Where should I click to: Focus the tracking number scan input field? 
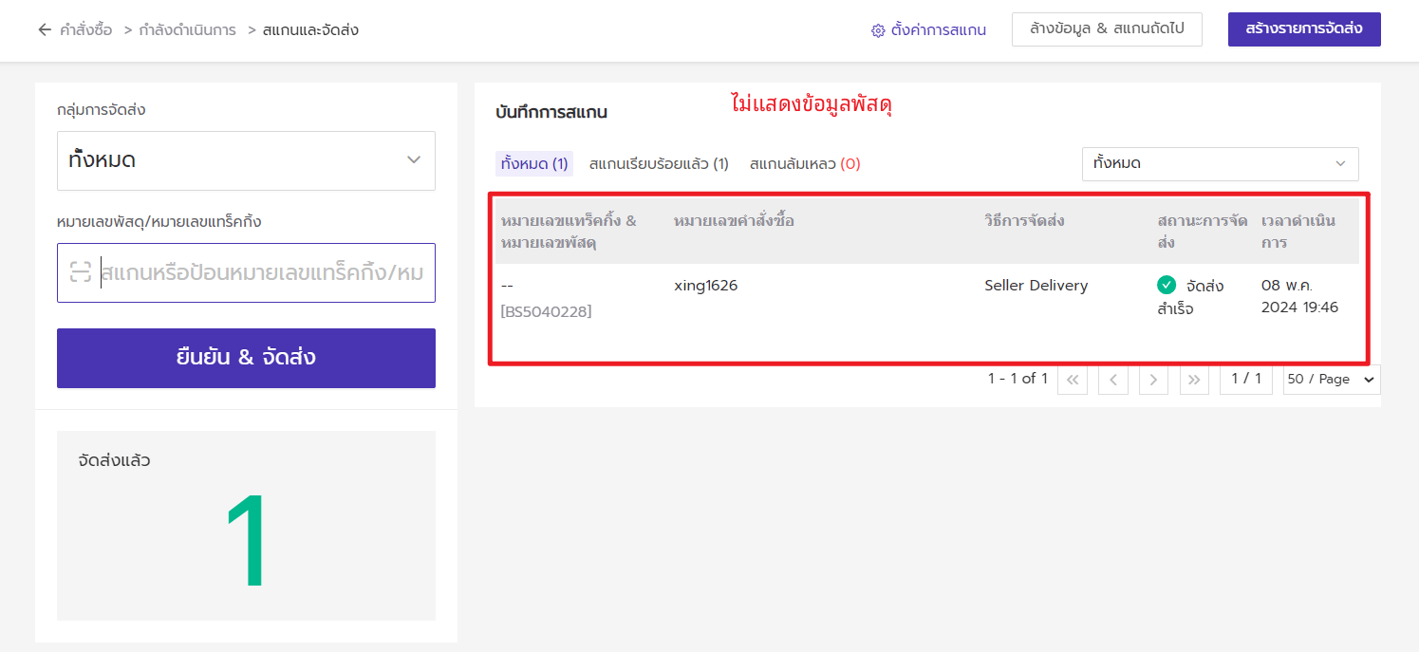click(x=246, y=273)
